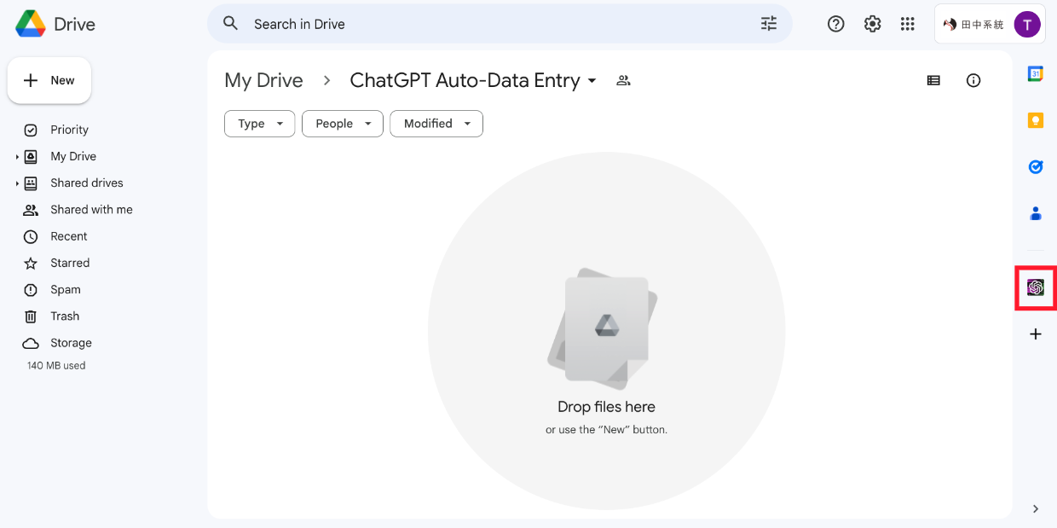1057x528 pixels.
Task: Open the Trash section
Action: click(65, 316)
